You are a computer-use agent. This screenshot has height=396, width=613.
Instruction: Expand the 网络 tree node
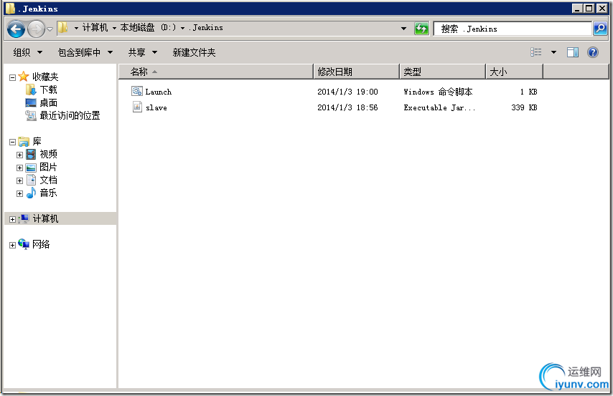tap(12, 245)
